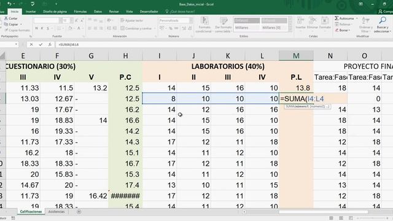
Task: Decrease font size with the small A
Action: [82, 20]
